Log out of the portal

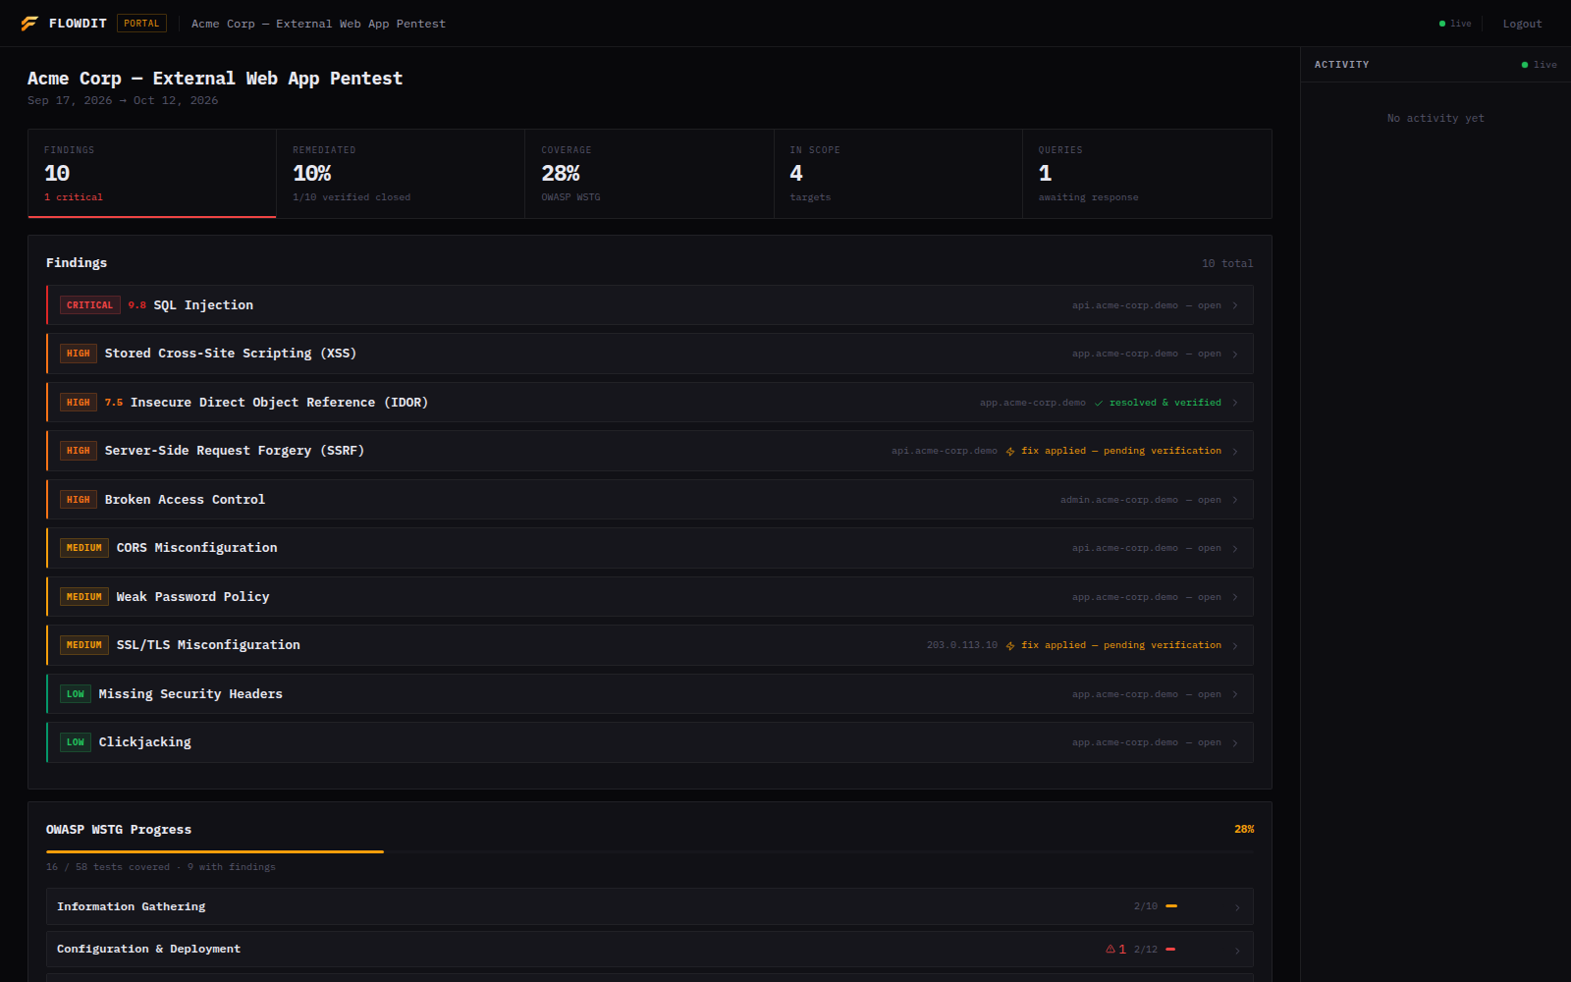[x=1522, y=24]
